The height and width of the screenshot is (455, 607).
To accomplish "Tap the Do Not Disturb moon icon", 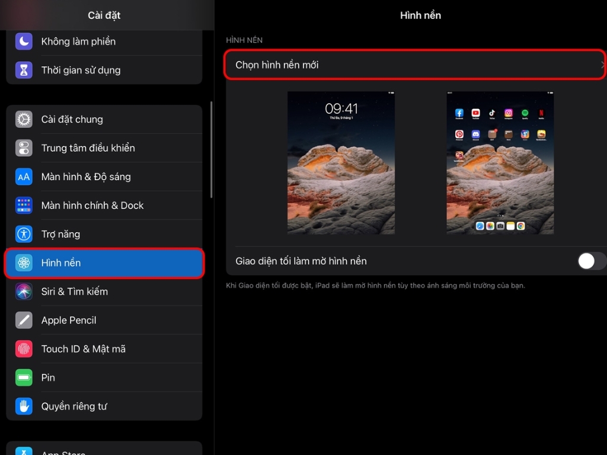I will click(x=24, y=41).
